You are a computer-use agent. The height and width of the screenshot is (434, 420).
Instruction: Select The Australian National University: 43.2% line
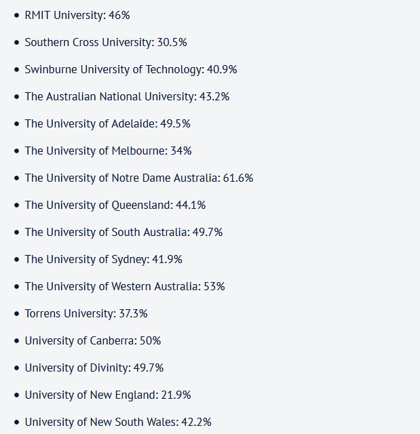127,96
